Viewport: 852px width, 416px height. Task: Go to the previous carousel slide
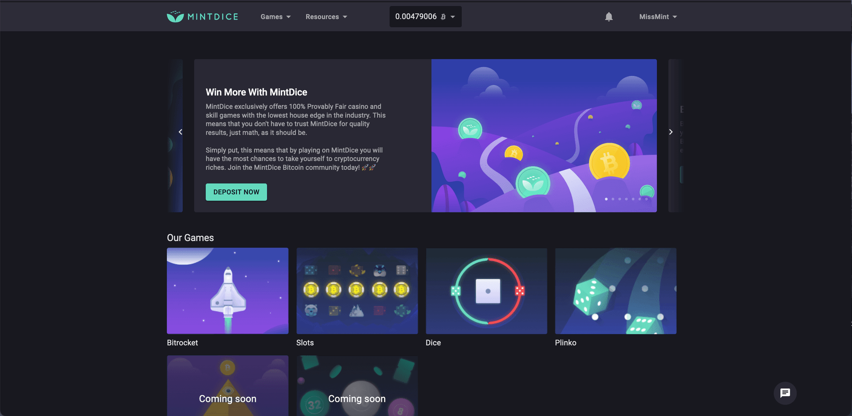(180, 132)
